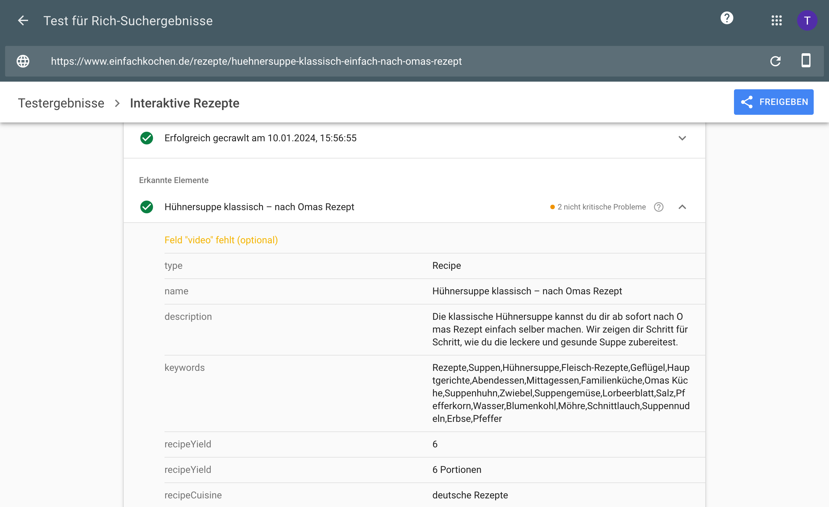Viewport: 829px width, 507px height.
Task: Select the Feld "video" fehlt warning
Action: [x=221, y=240]
